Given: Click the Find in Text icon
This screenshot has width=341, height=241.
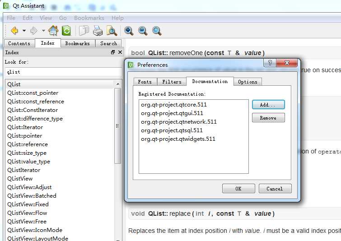Looking at the screenshot, I should pos(112,31).
